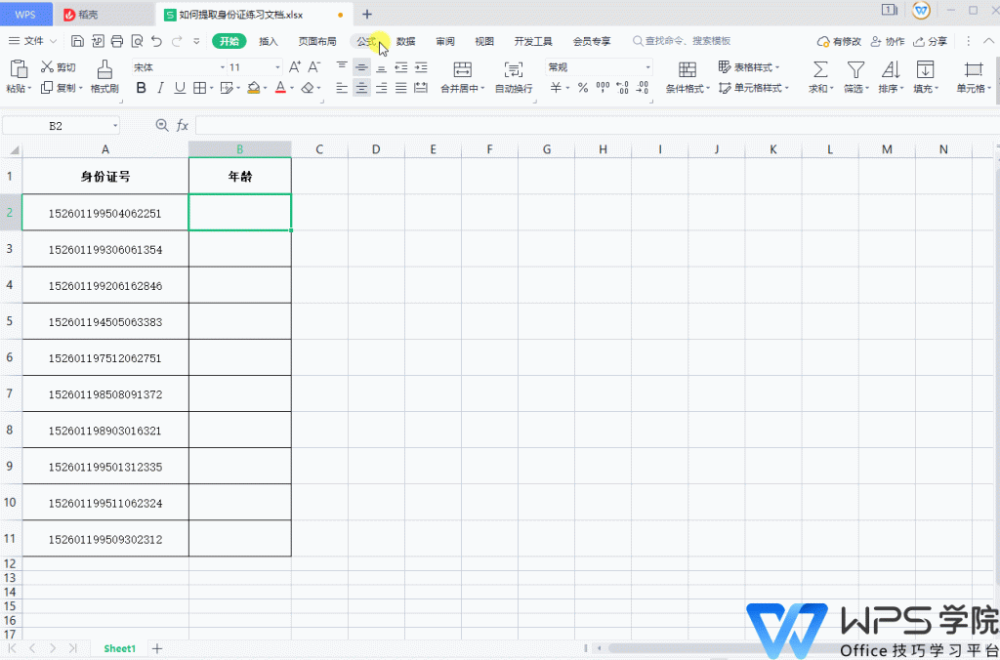This screenshot has width=1000, height=660.
Task: Open the font name 宋体 dropdown
Action: pyautogui.click(x=222, y=67)
